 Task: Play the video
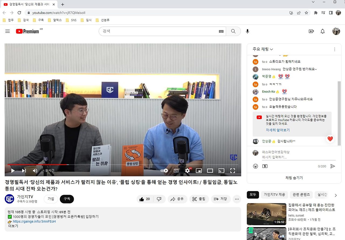click(13, 170)
